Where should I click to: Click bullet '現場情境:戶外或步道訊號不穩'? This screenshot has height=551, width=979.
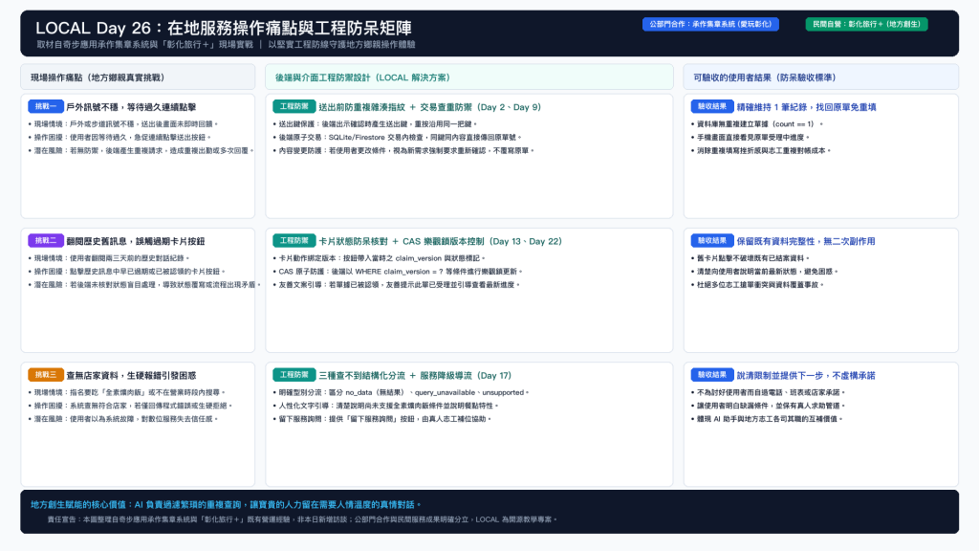click(x=123, y=123)
